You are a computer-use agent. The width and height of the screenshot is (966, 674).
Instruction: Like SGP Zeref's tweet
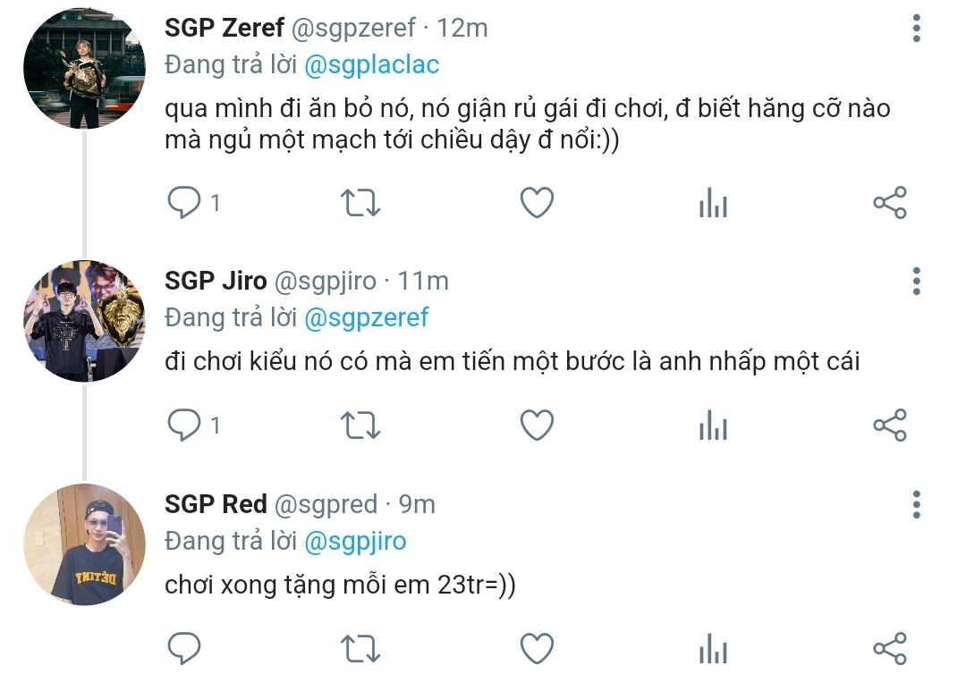click(x=537, y=203)
